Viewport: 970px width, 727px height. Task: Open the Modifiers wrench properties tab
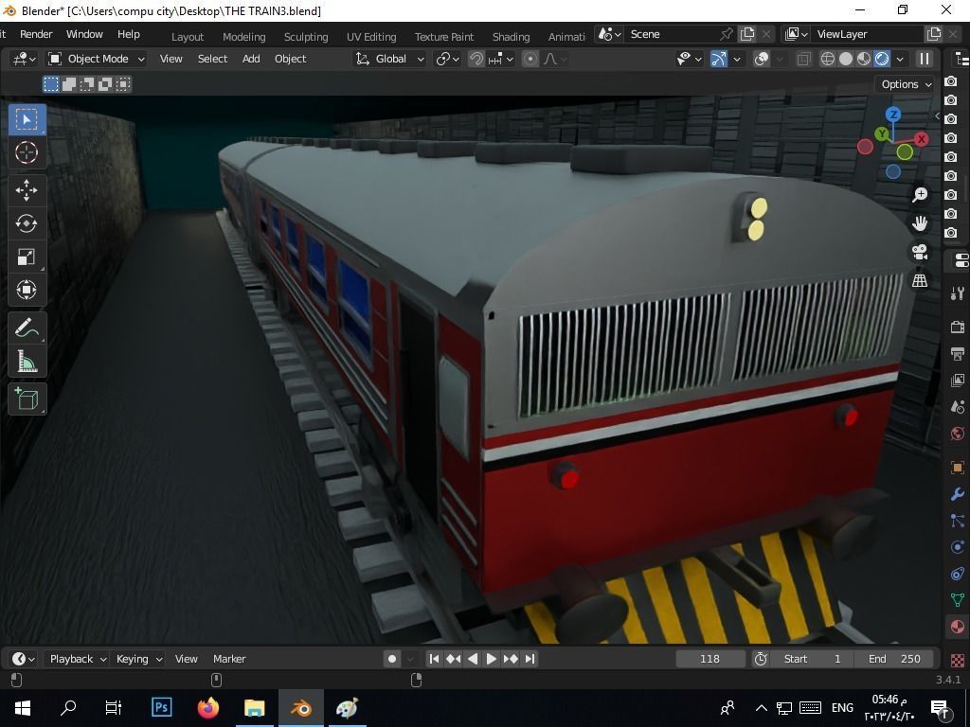(958, 494)
